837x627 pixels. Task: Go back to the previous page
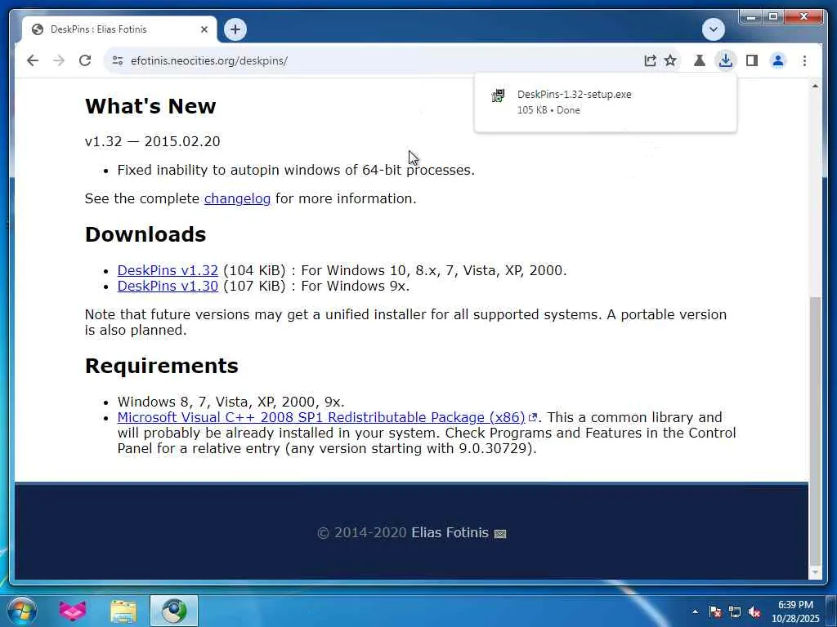33,60
